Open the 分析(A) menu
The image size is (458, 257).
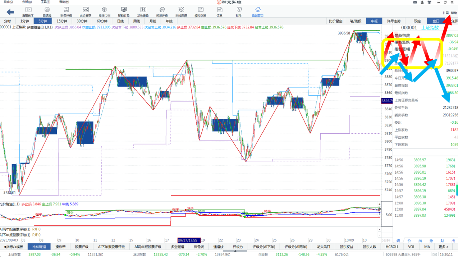tap(27, 2)
